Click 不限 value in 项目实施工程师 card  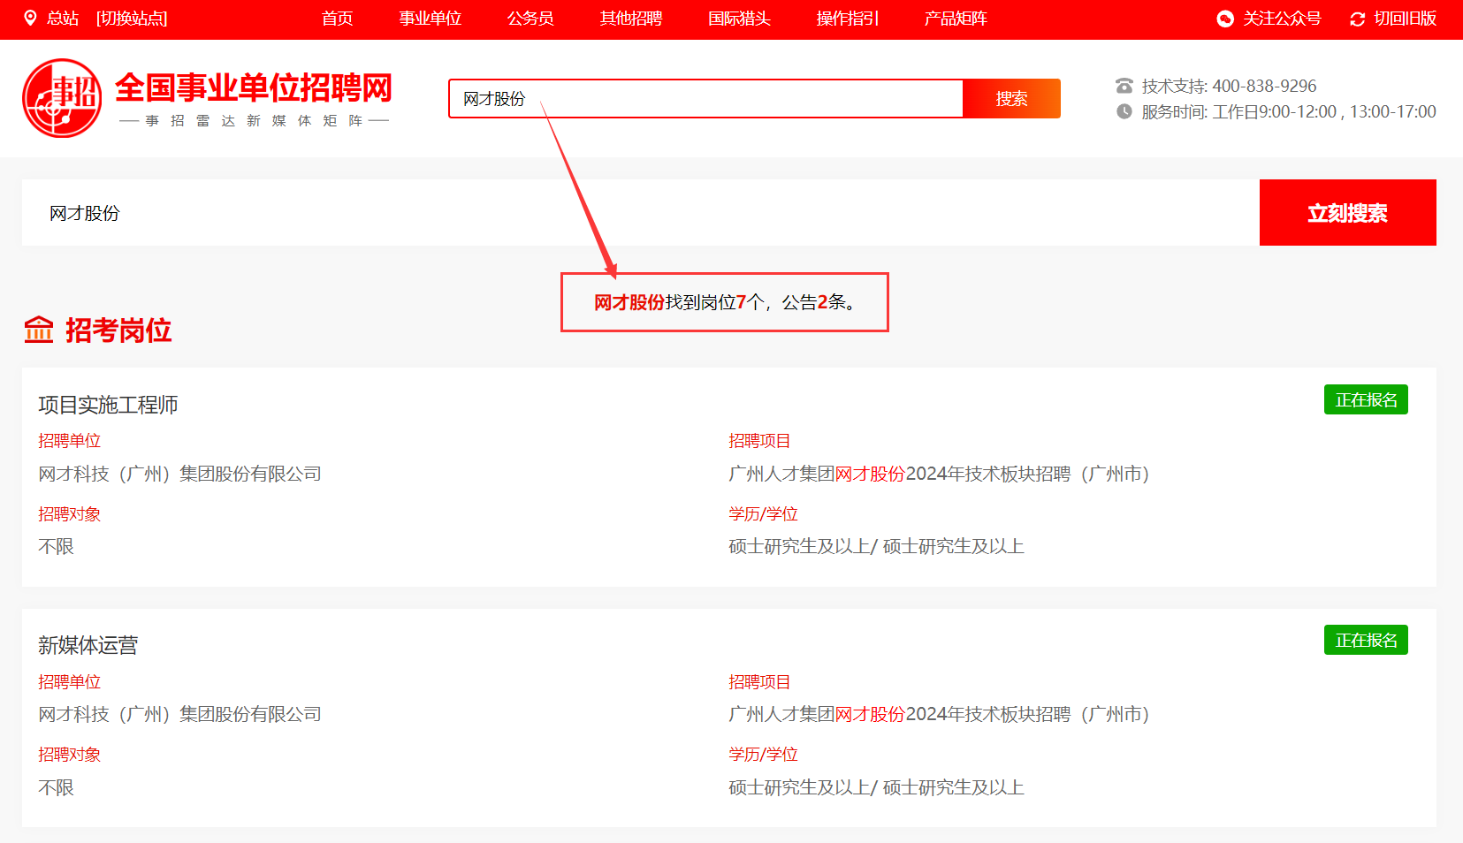click(x=56, y=546)
